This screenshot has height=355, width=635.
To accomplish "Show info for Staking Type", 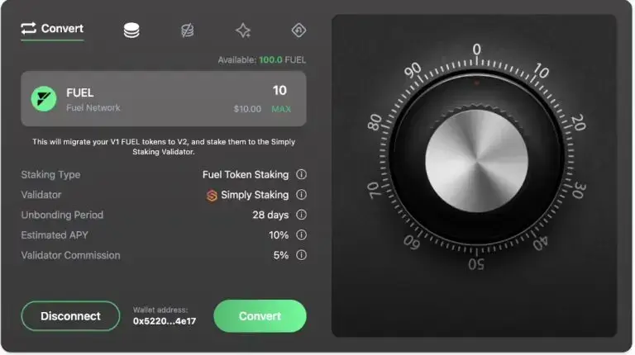I will 301,175.
